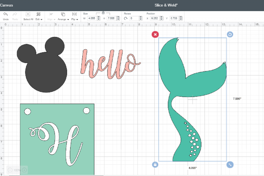The width and height of the screenshot is (264, 176).
Task: Select the green banner with letter H
Action: click(57, 139)
